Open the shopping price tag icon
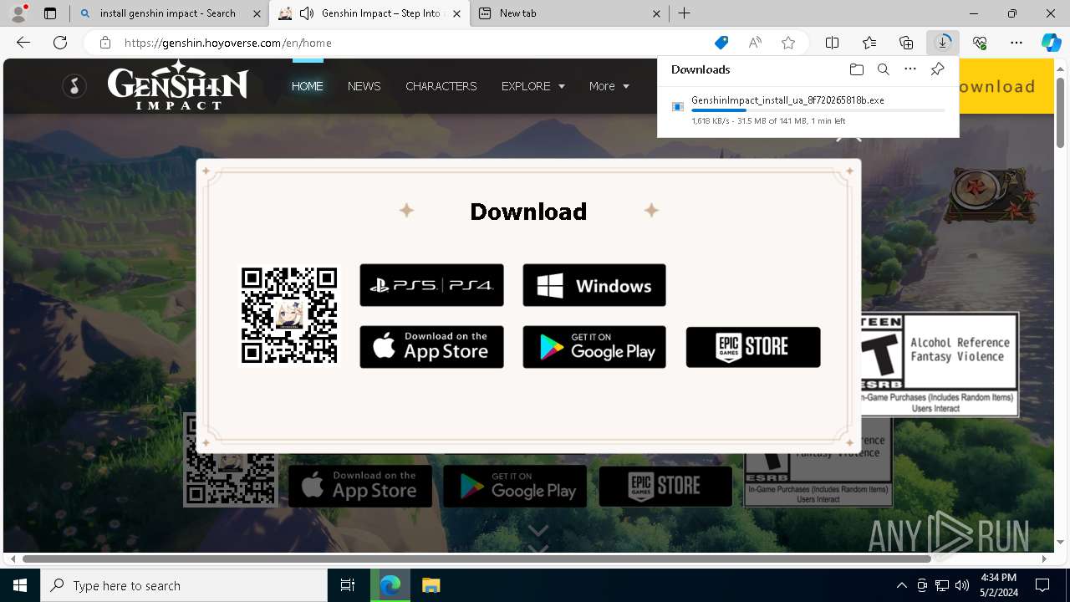Viewport: 1070px width, 602px height. [721, 43]
